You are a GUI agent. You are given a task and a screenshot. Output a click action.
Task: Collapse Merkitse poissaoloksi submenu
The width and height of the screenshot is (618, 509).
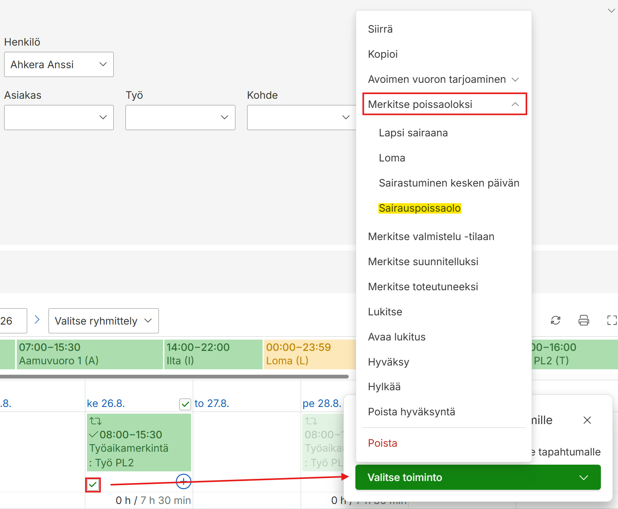[x=444, y=104]
